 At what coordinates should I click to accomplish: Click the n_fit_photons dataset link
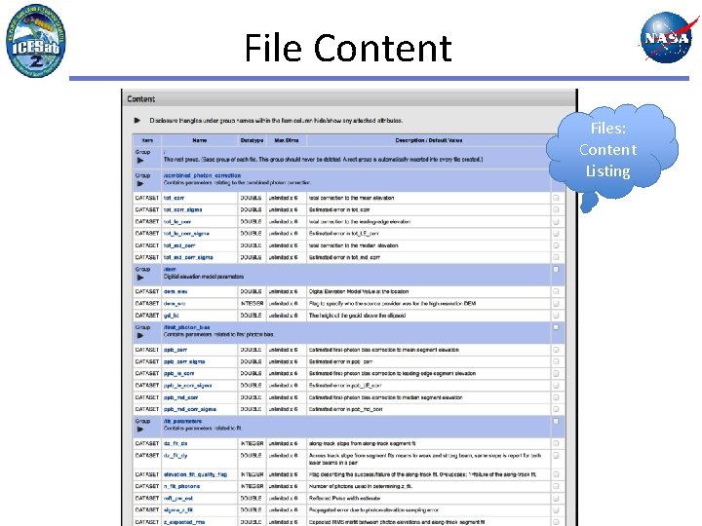point(181,486)
